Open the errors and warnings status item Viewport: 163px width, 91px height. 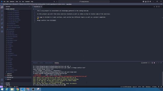(16, 87)
